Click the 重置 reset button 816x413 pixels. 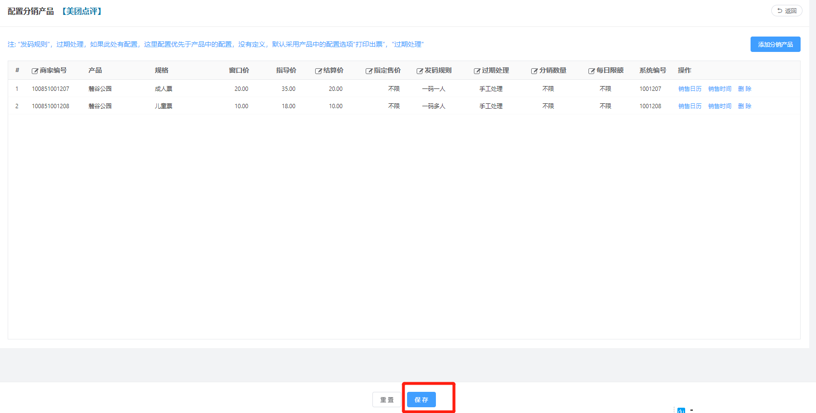(x=387, y=400)
